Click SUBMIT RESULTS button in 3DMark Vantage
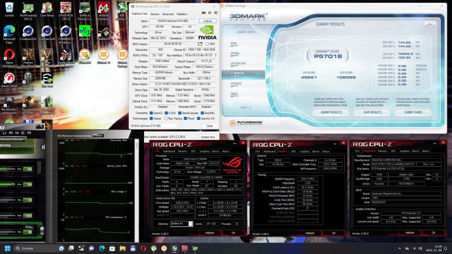Screen dimensions: 452x254 (331, 112)
